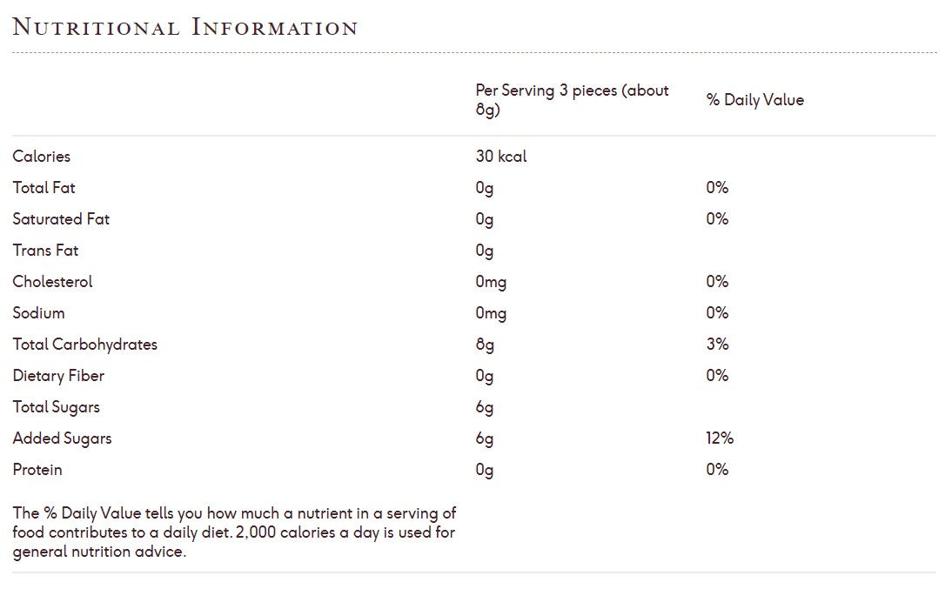
Task: Click the Total Sugars label
Action: [x=56, y=407]
